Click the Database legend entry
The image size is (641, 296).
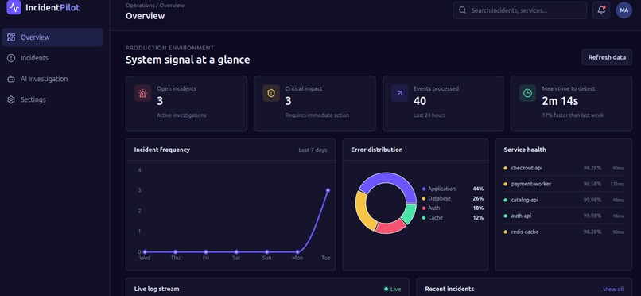coord(453,198)
